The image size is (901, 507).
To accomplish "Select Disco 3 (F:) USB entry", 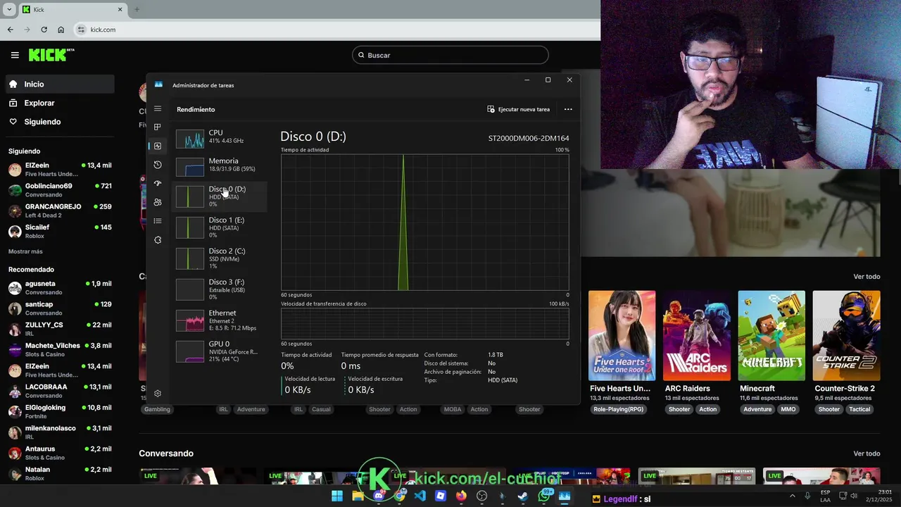I will pyautogui.click(x=220, y=289).
